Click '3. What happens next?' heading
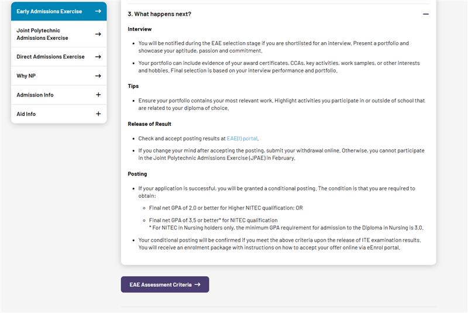 click(x=159, y=14)
